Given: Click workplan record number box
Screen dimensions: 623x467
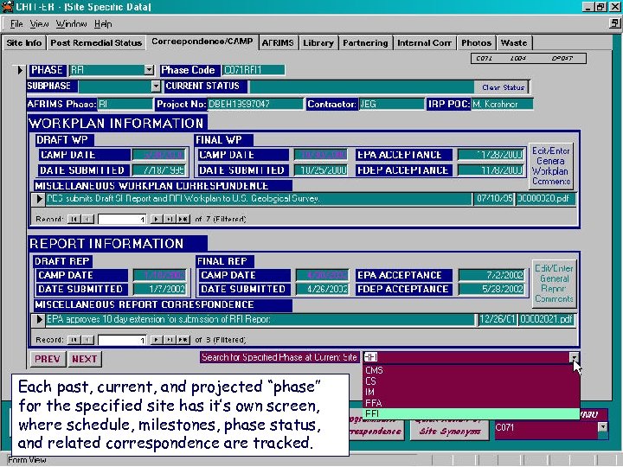Looking at the screenshot, I should [x=122, y=219].
